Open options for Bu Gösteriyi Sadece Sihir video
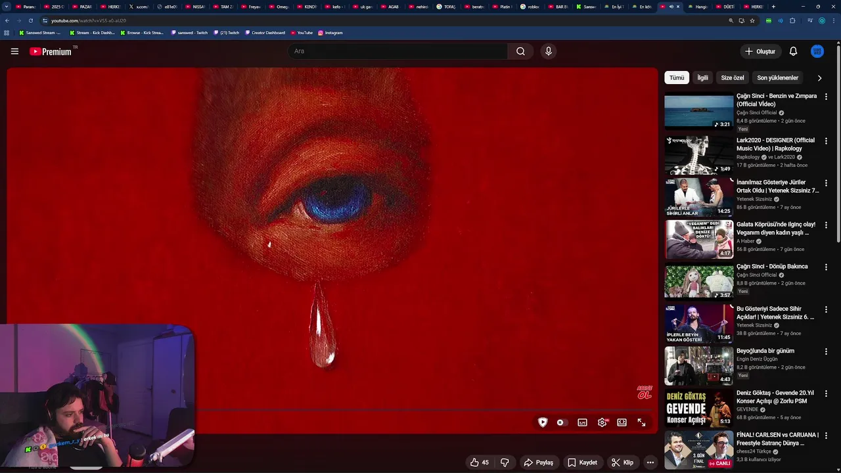Image resolution: width=841 pixels, height=473 pixels. coord(826,309)
